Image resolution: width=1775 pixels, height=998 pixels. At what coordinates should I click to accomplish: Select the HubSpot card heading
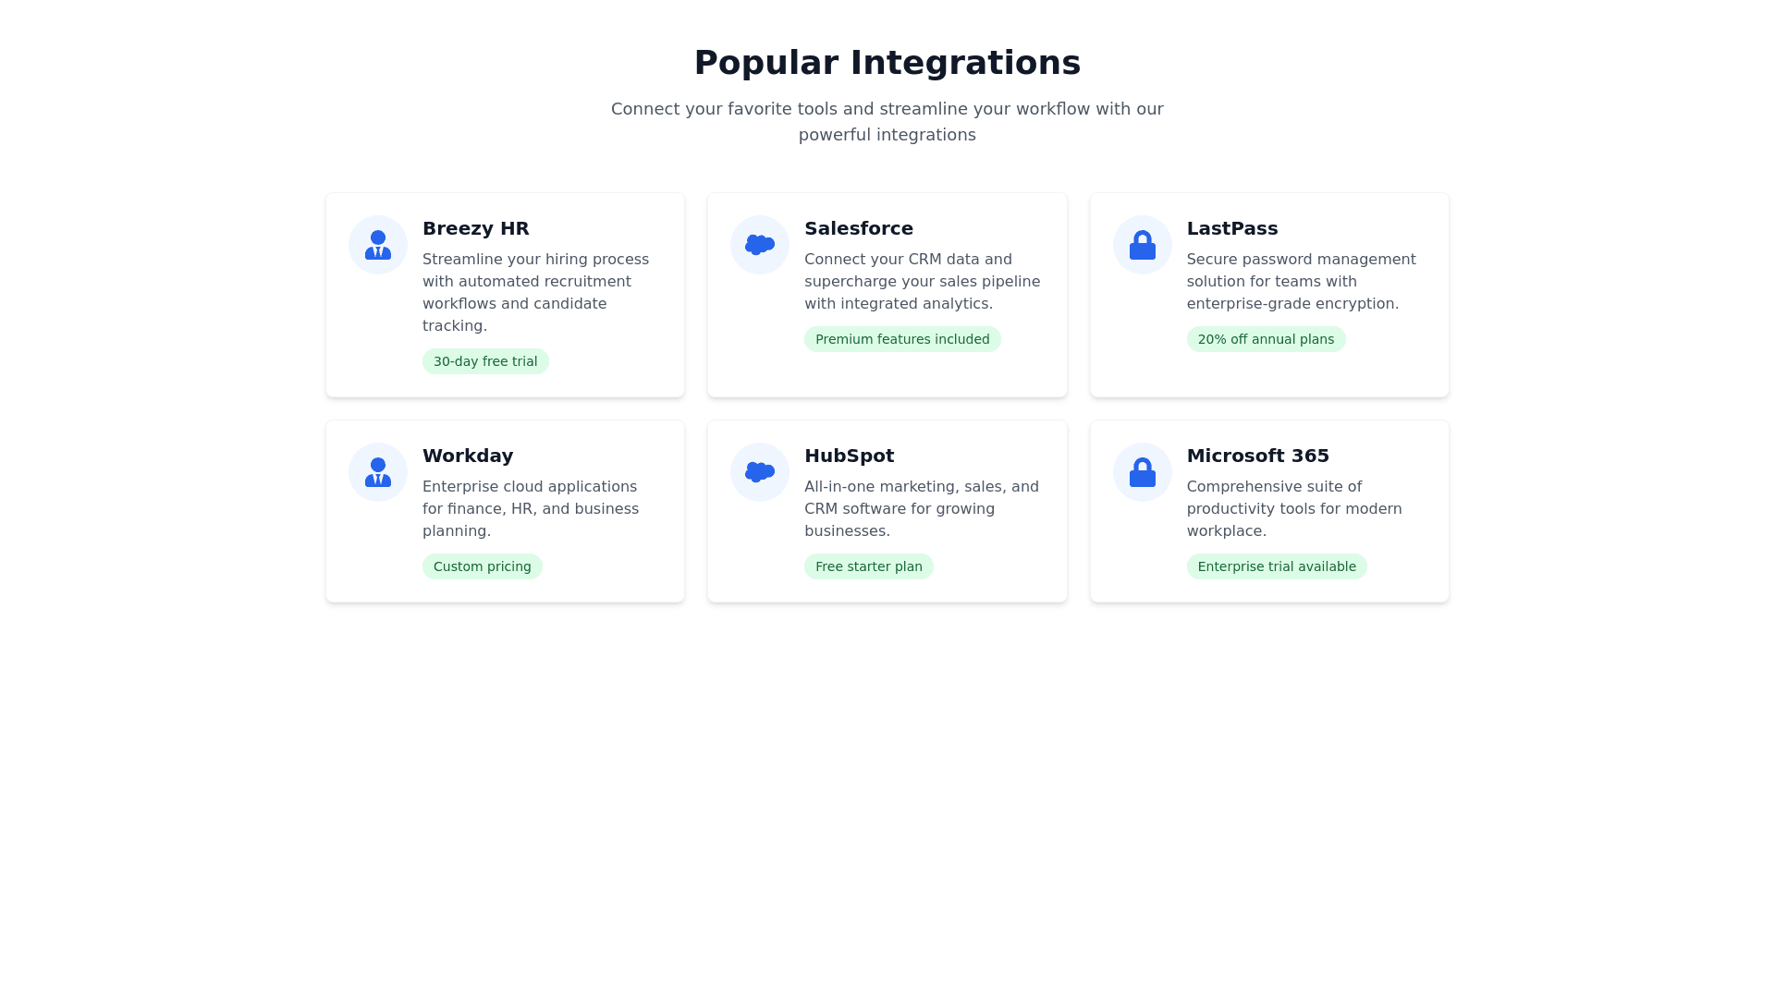[x=849, y=456]
